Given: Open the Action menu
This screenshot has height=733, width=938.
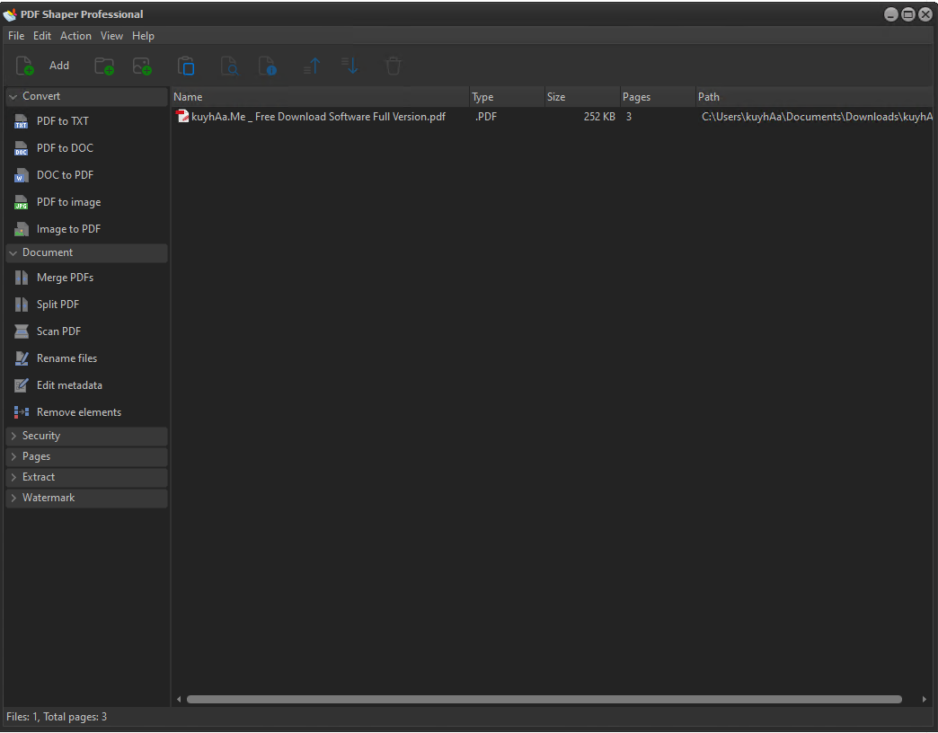Looking at the screenshot, I should 75,36.
